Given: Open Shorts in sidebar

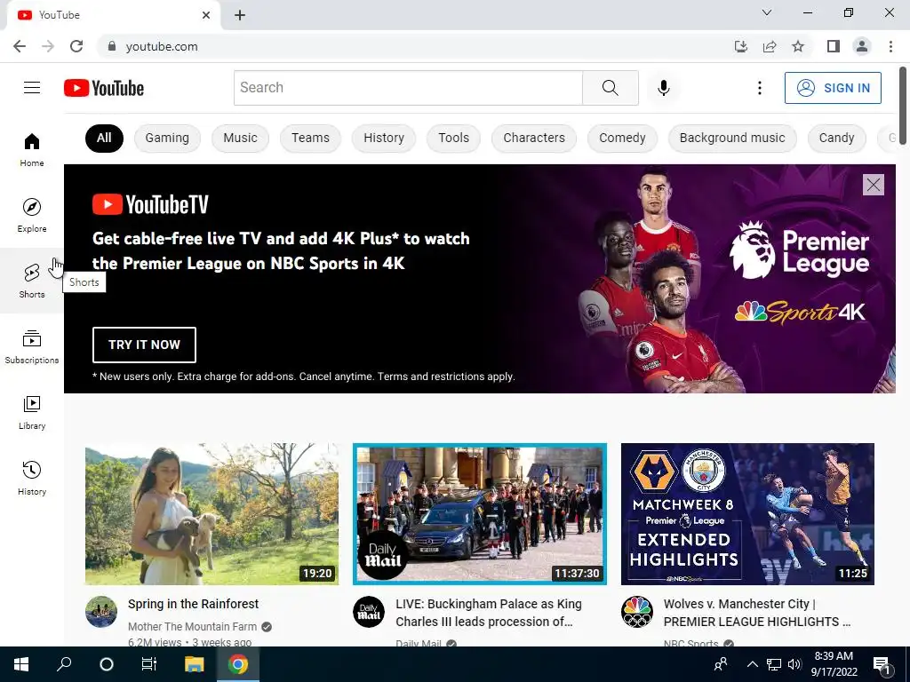Looking at the screenshot, I should 32,281.
